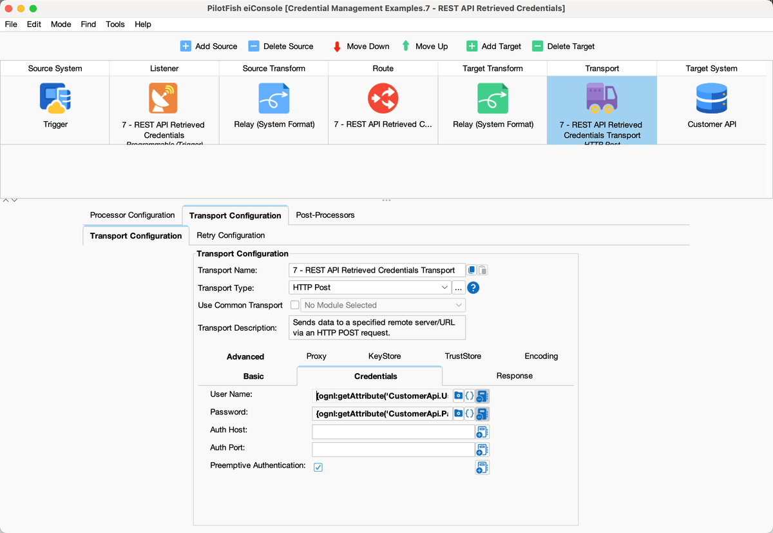Switch to Post-Processors tab

click(x=325, y=215)
